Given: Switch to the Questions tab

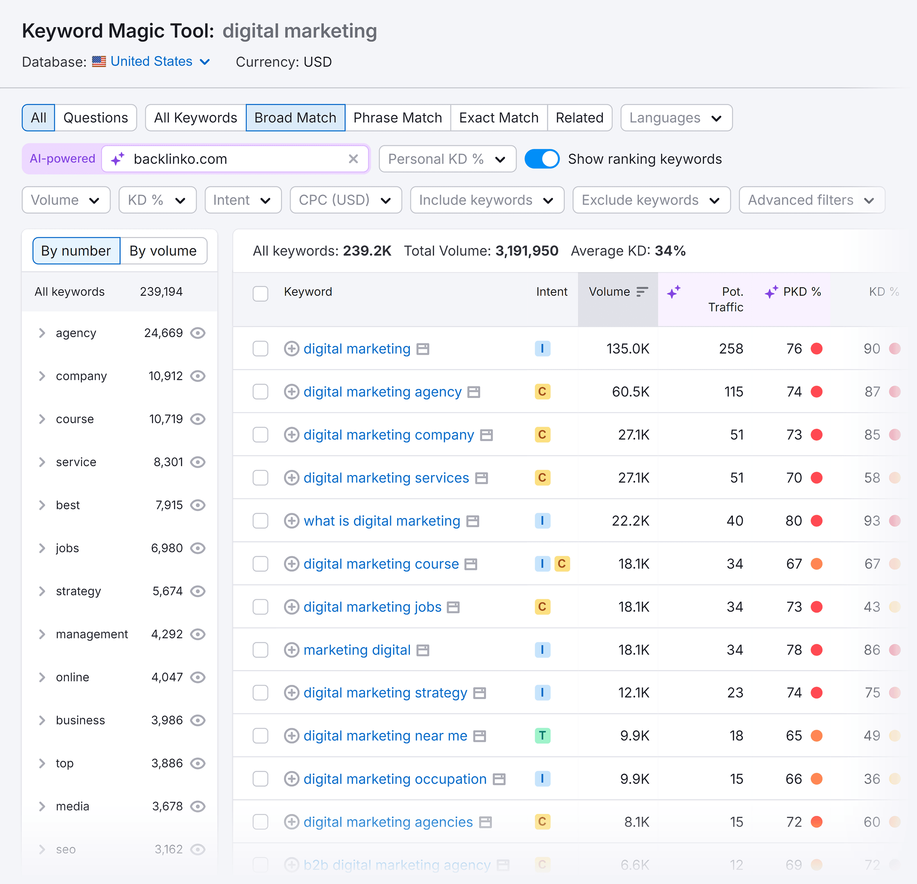Looking at the screenshot, I should (95, 117).
